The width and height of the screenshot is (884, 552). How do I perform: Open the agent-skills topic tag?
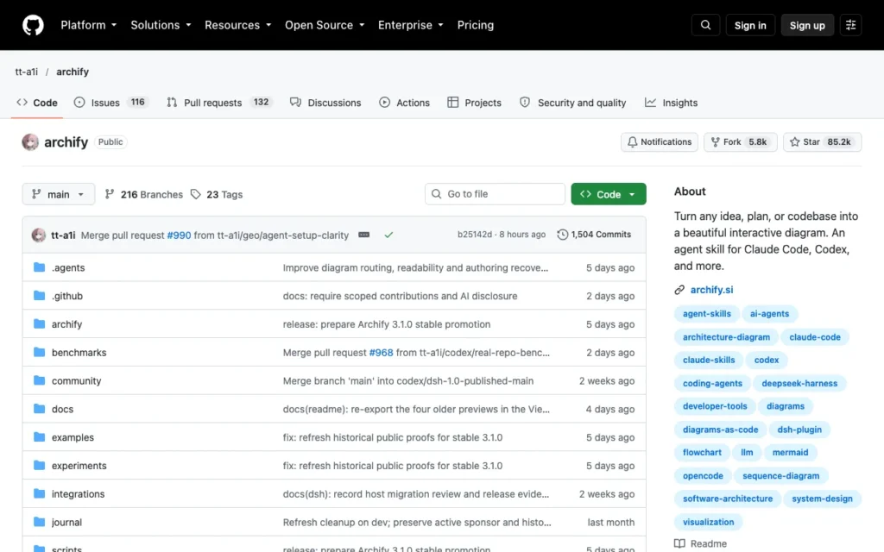[x=706, y=314]
